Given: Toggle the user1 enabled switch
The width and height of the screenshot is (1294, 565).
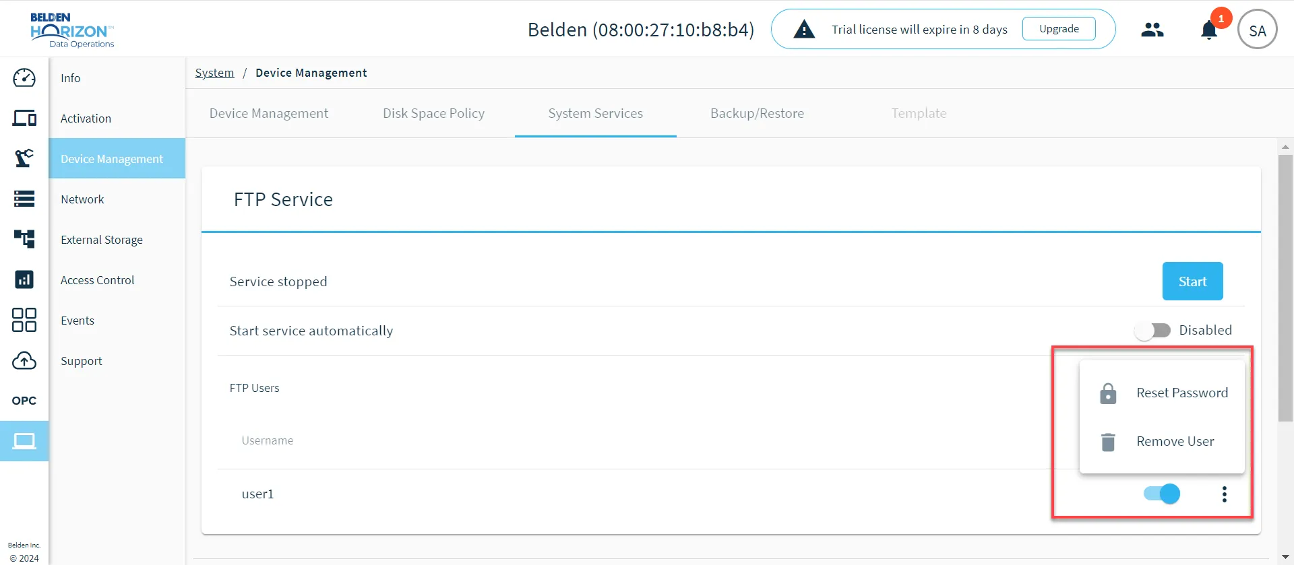Looking at the screenshot, I should pyautogui.click(x=1162, y=494).
